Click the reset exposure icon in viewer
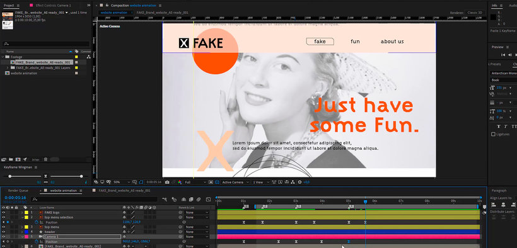517x248 pixels. [299, 182]
